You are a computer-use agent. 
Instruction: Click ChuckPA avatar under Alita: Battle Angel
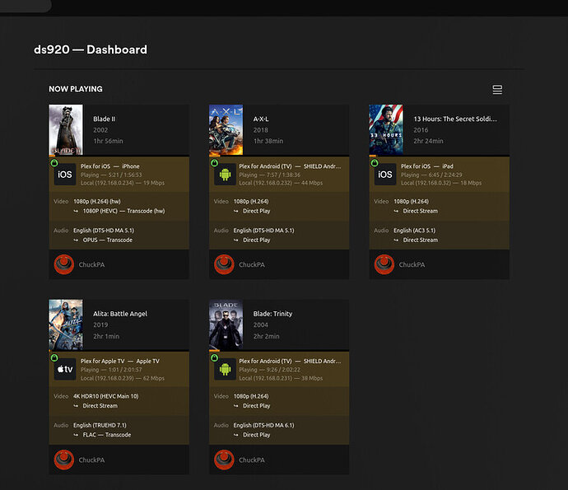(x=64, y=460)
